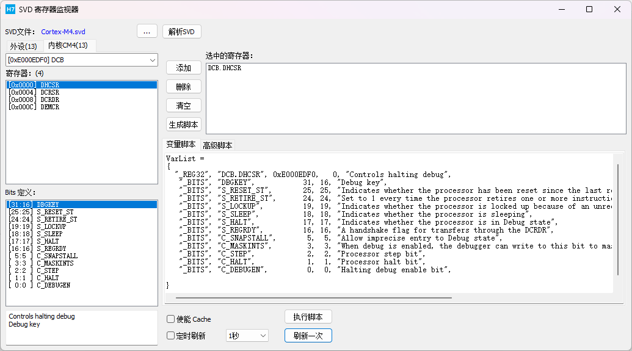Image resolution: width=632 pixels, height=351 pixels.
Task: Click the 清空 button
Action: [183, 106]
